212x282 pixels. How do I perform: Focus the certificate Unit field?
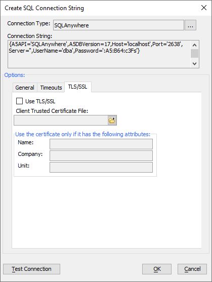101,167
